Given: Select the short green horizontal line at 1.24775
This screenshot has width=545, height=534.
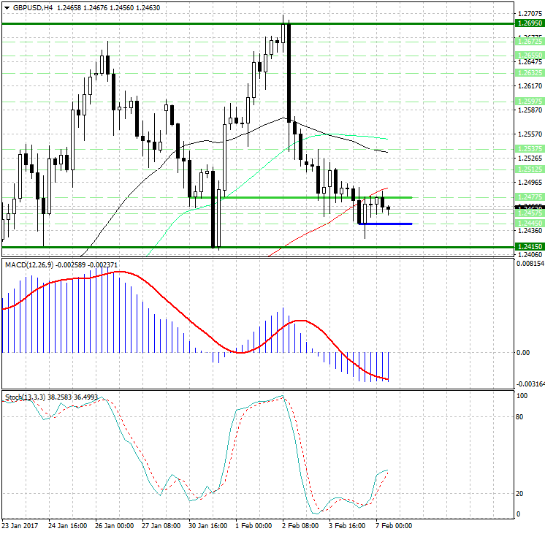Looking at the screenshot, I should click(301, 197).
